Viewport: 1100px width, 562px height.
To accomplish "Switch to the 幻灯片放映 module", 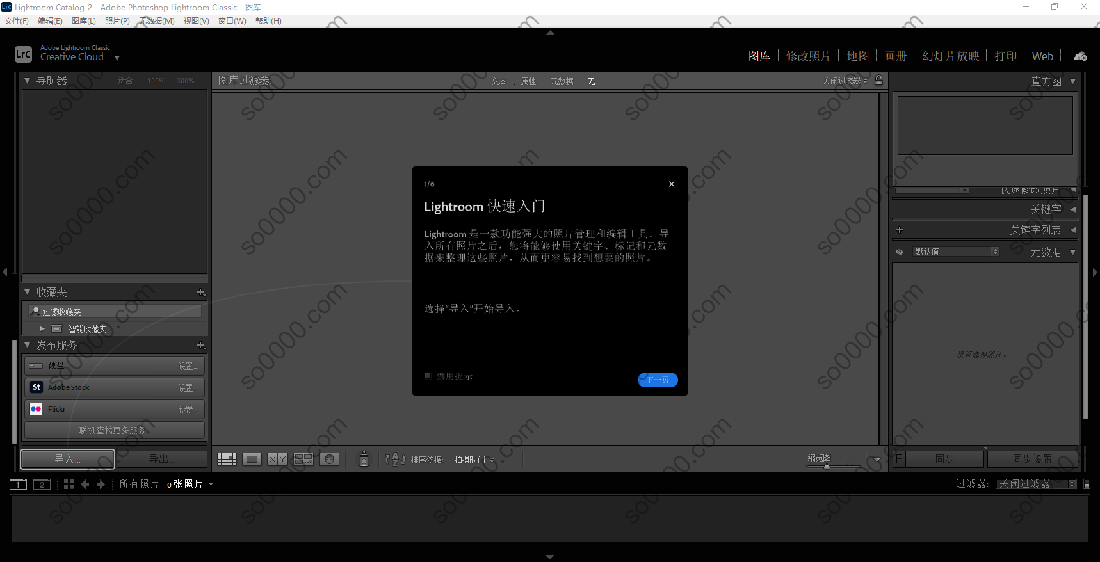I will click(x=951, y=56).
